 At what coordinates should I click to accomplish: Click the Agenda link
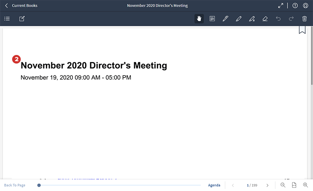pos(214,185)
